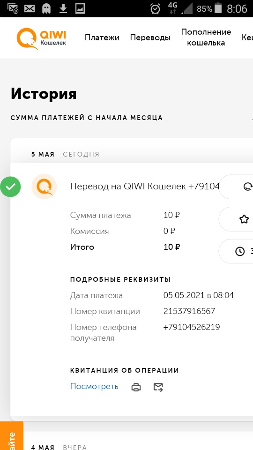Click the QIWI Кошелек logo
The width and height of the screenshot is (253, 450).
coord(41,38)
